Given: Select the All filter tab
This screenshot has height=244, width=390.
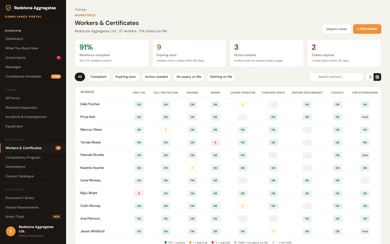Looking at the screenshot, I should point(80,77).
